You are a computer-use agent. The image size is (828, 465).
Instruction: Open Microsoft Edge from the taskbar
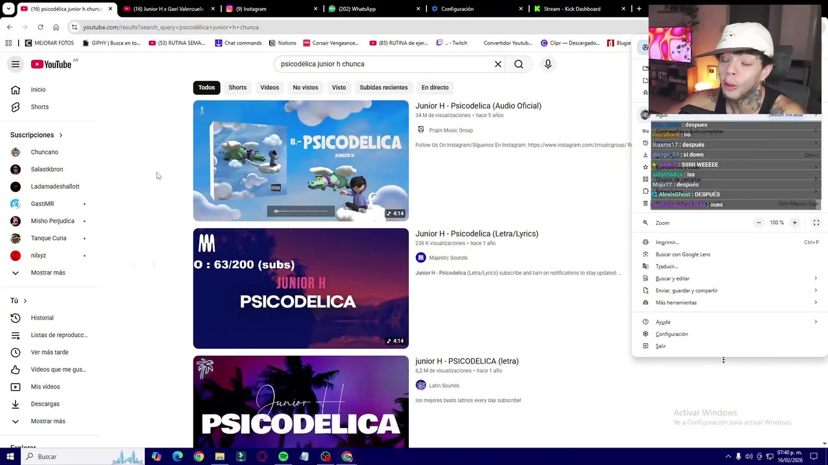click(x=177, y=457)
